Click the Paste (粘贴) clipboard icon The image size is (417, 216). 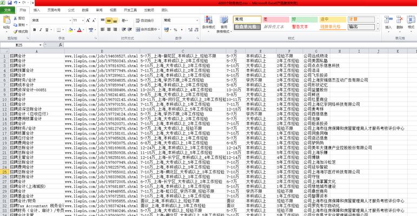coord(6,20)
